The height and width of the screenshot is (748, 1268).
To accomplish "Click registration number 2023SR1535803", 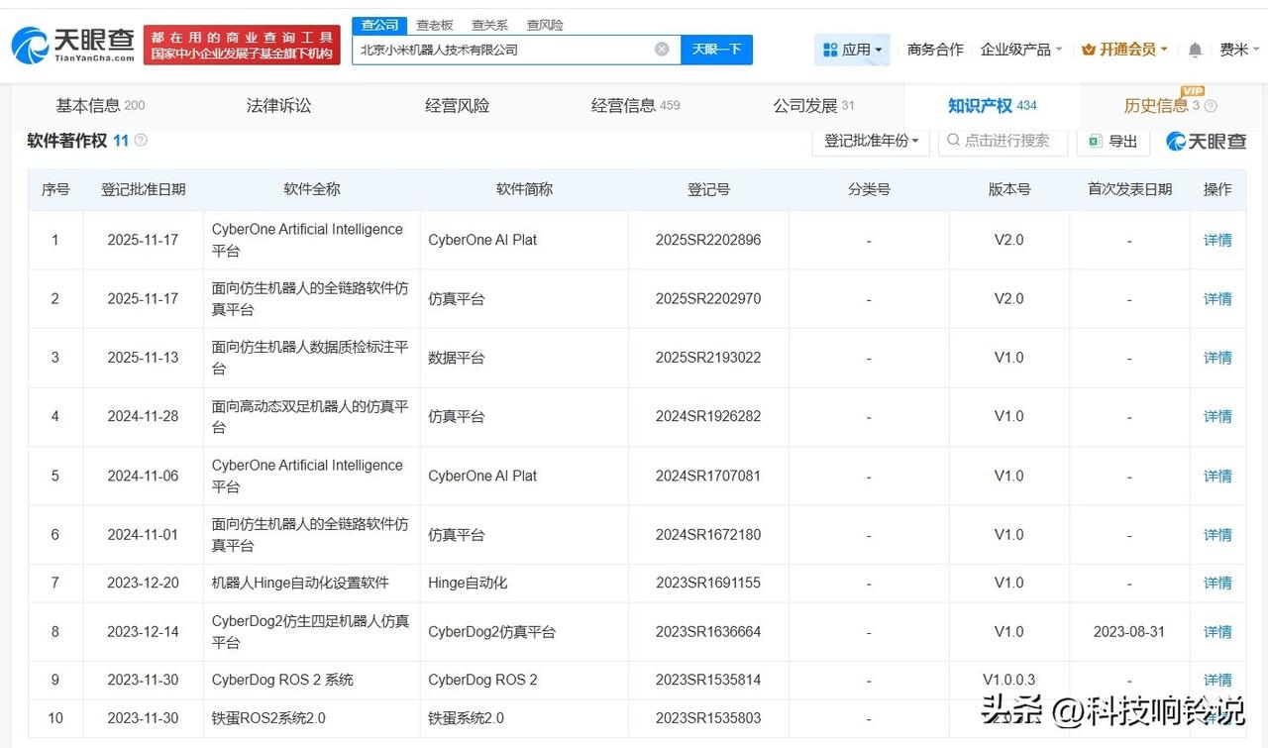I will coord(708,718).
